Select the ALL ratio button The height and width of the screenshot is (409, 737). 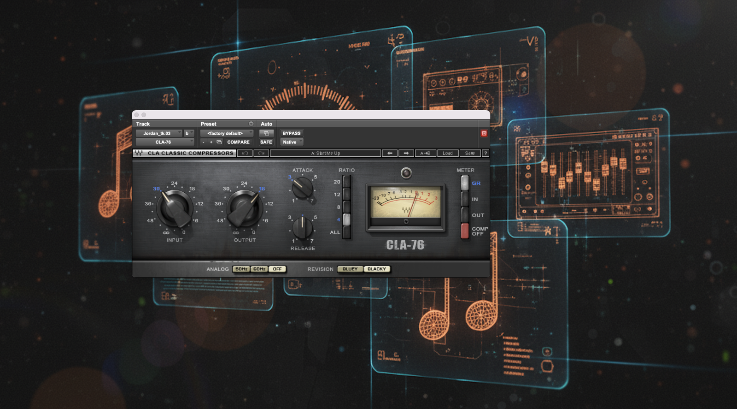[x=346, y=232]
